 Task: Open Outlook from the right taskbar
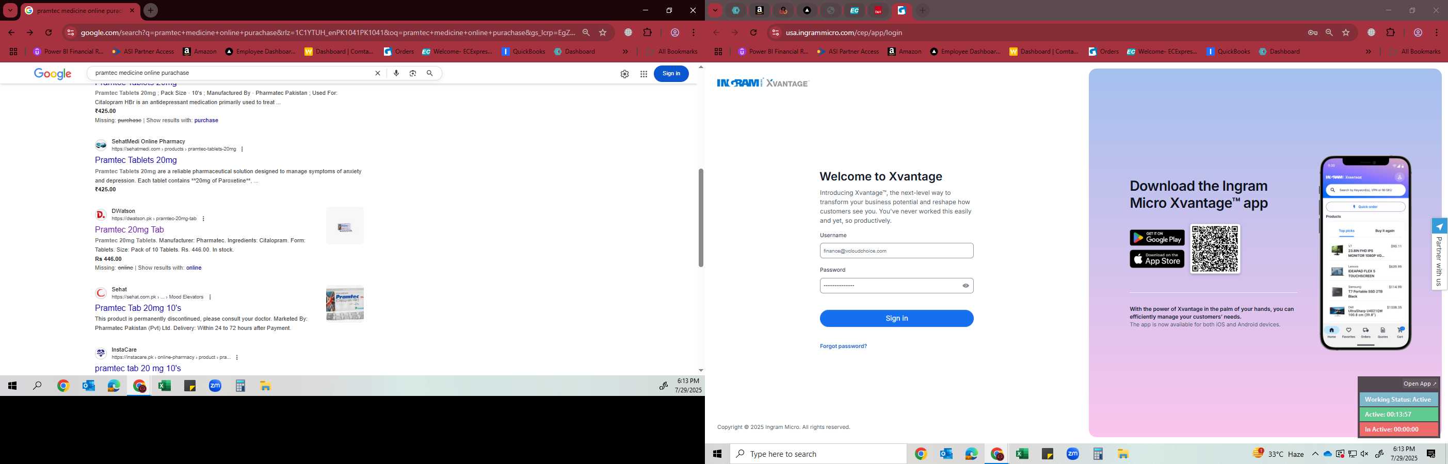pyautogui.click(x=946, y=454)
